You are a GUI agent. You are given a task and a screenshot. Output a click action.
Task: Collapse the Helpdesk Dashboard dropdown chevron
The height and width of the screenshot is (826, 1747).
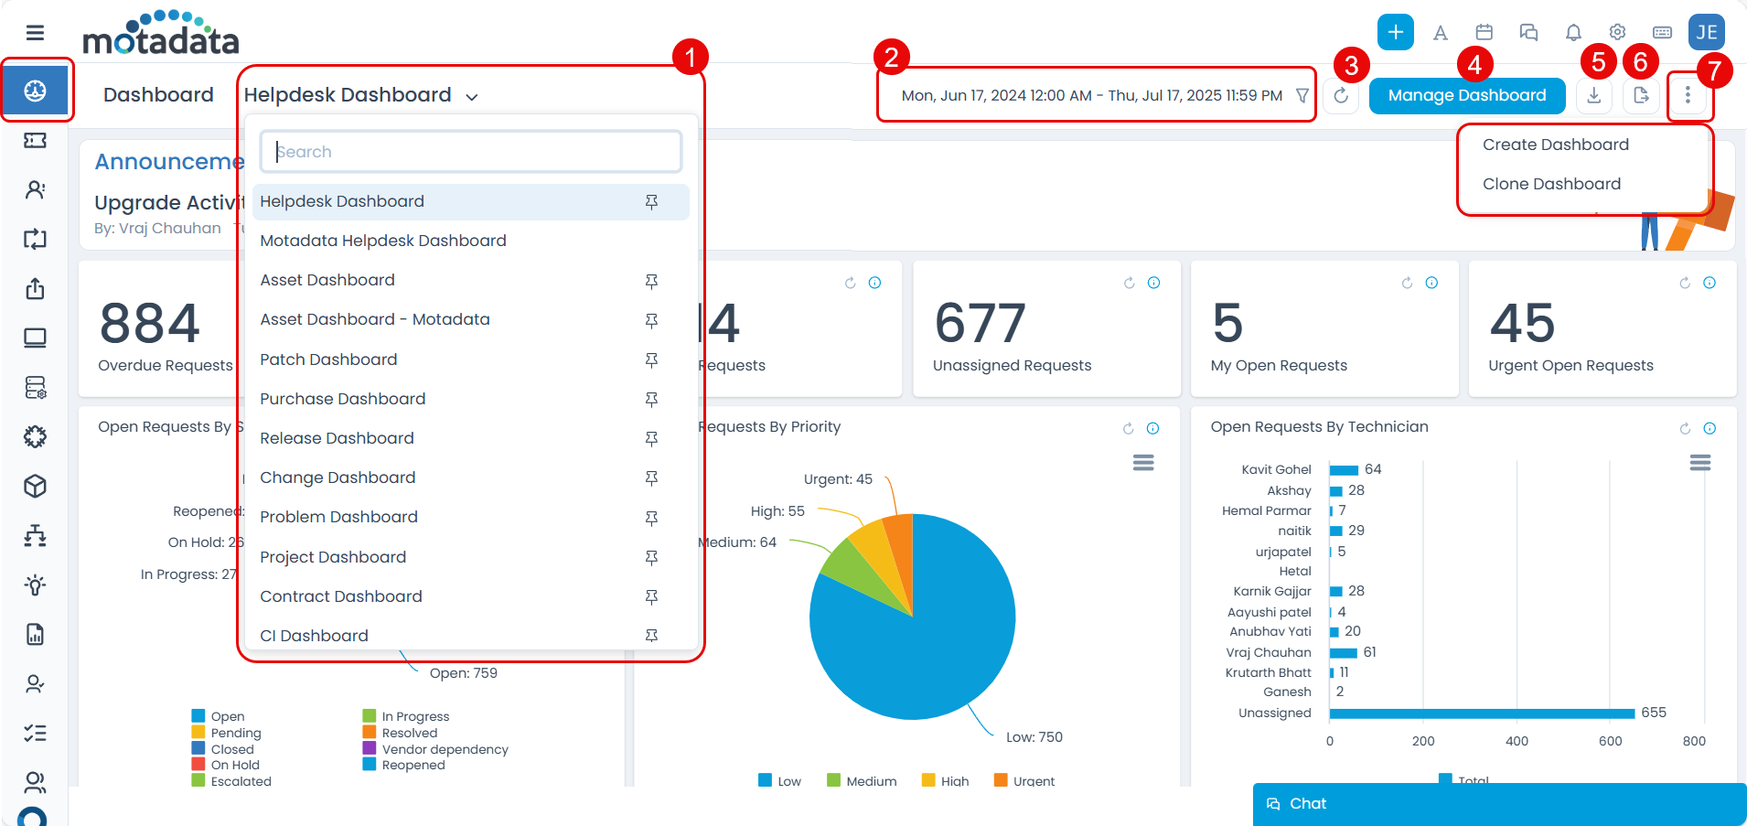pos(472,97)
